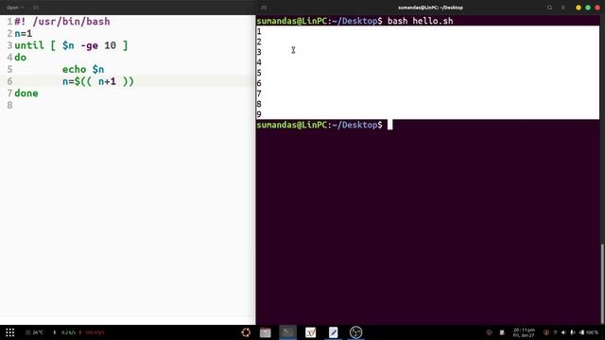Click the until [ $n -ge 10 ] line
Screen dimensions: 605x340
[x=71, y=45]
